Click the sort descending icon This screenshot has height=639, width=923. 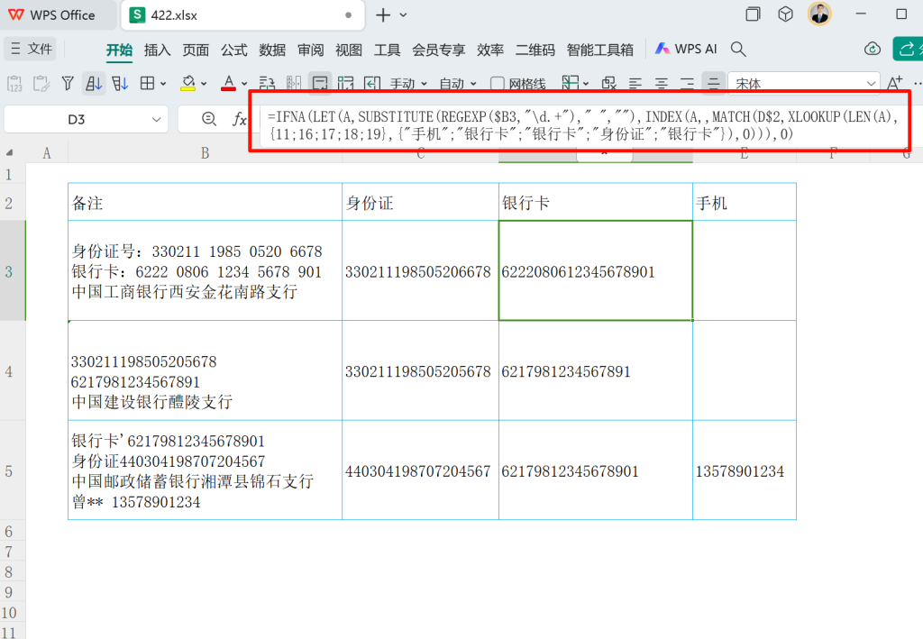[120, 84]
